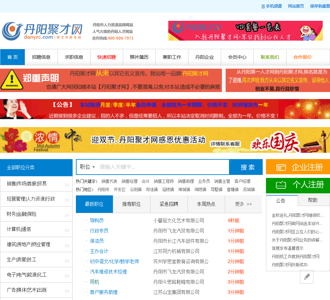Click the keyword search input field
Image resolution: width=330 pixels, height=300 pixels.
coord(163,167)
